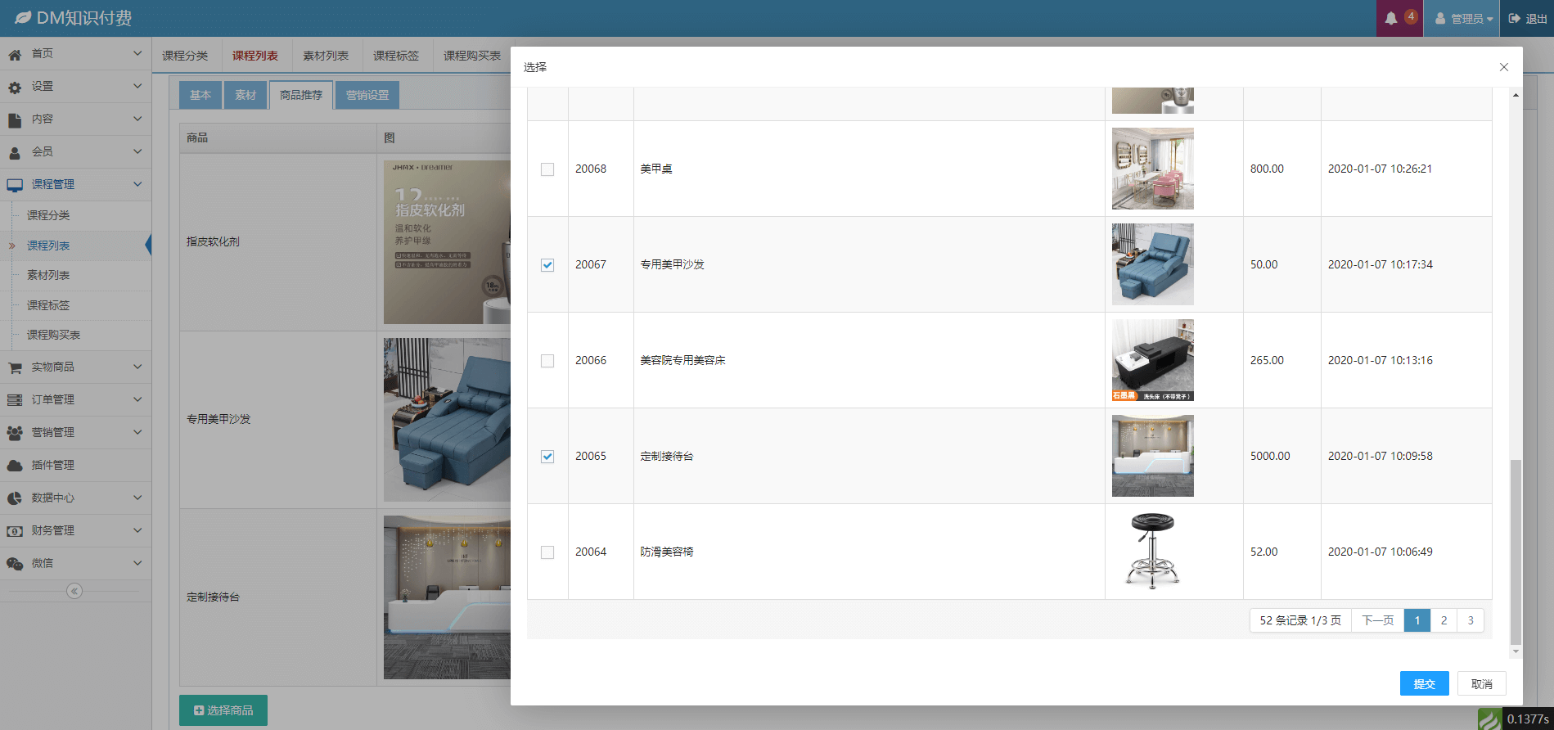Click the pie chart icon for 数据中心

[x=15, y=498]
